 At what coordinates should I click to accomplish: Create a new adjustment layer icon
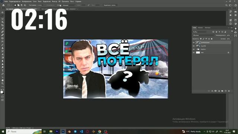point(219,91)
